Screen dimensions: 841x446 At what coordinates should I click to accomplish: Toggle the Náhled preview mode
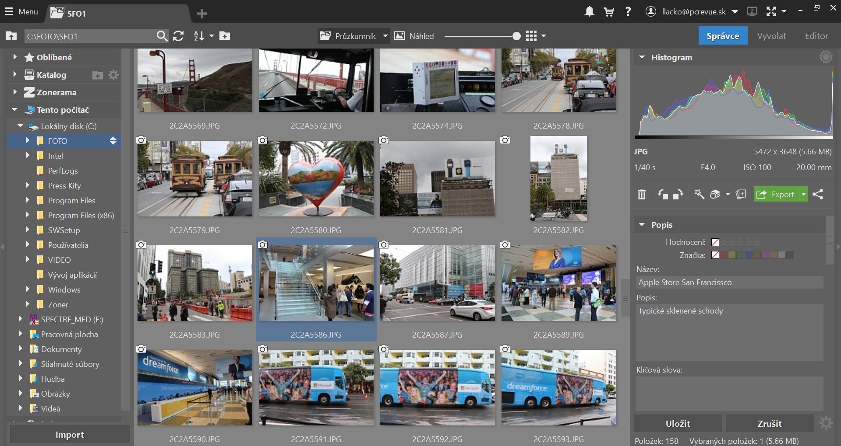(414, 36)
